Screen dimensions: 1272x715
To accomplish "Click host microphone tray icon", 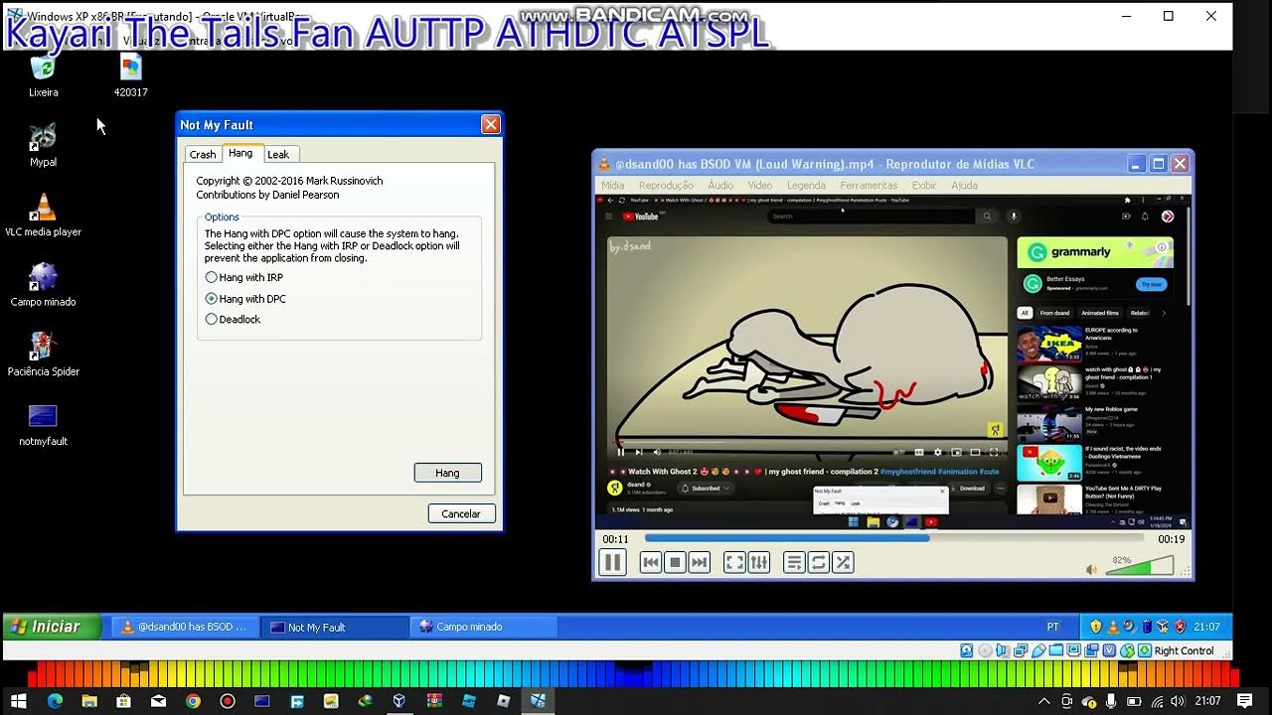I will click(1111, 701).
